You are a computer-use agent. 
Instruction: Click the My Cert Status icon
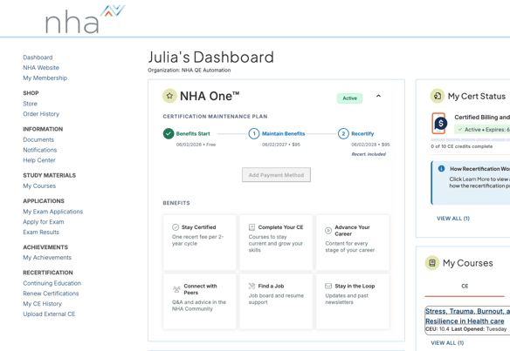[438, 96]
